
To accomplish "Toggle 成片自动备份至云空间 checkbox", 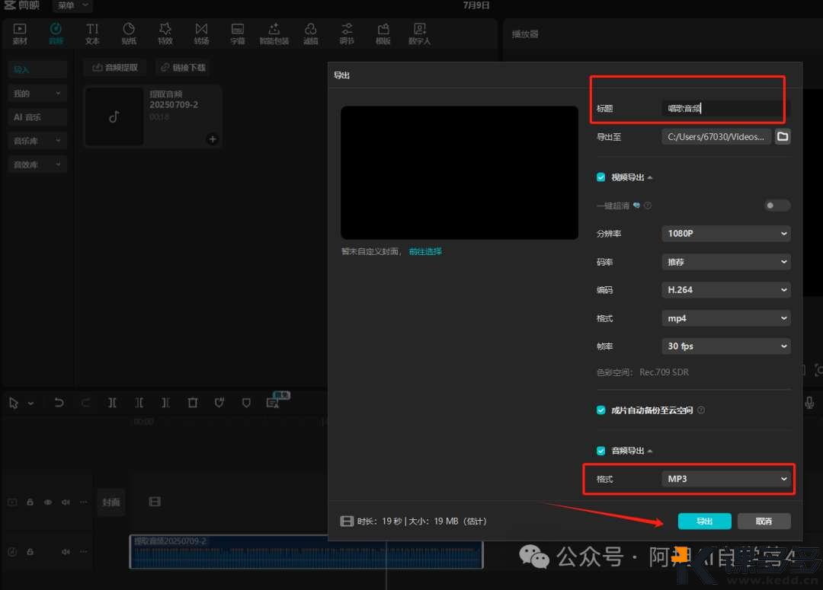I will point(601,410).
